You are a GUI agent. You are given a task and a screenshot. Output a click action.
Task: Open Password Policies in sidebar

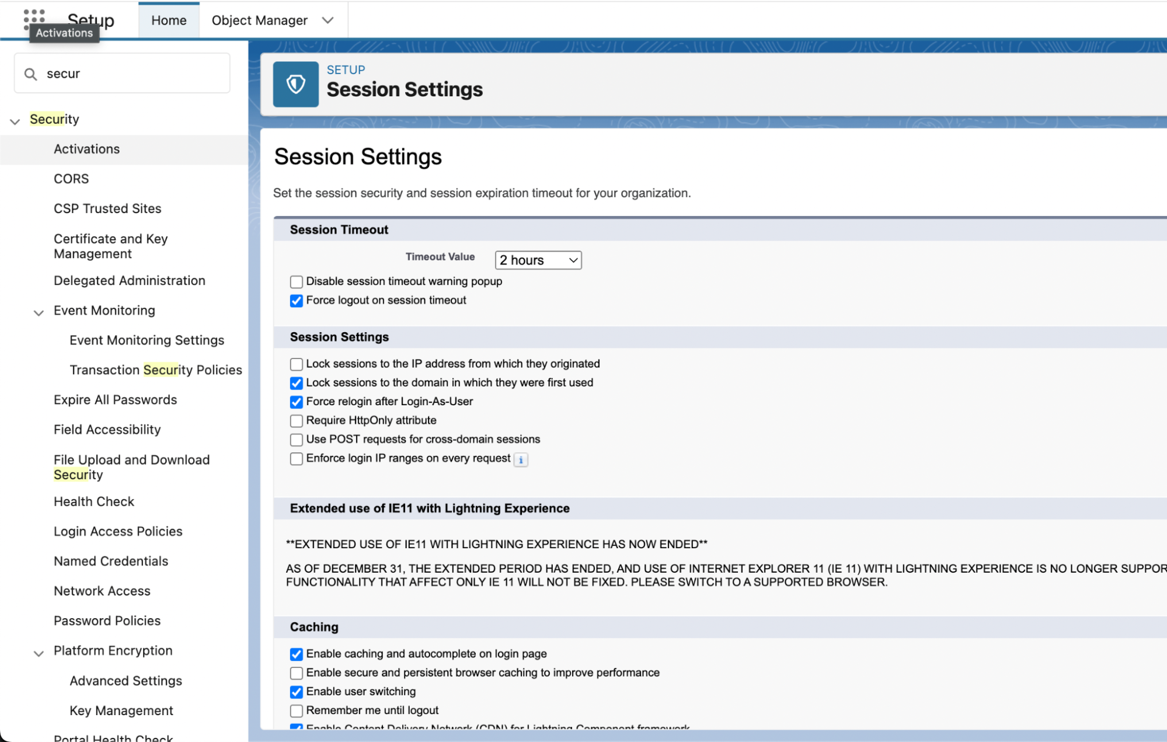(107, 621)
